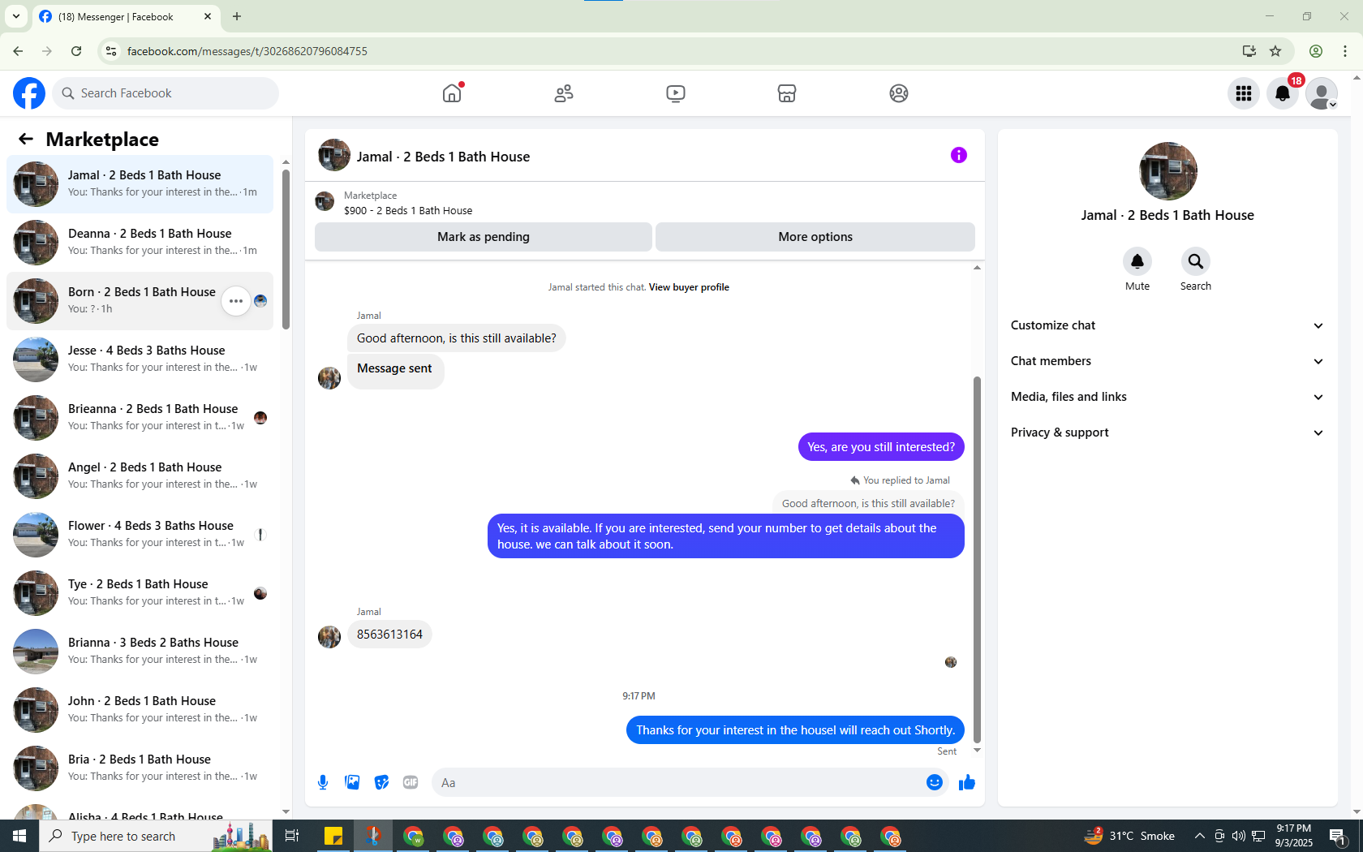Go back from Marketplace chats list
The image size is (1363, 852).
coord(26,140)
